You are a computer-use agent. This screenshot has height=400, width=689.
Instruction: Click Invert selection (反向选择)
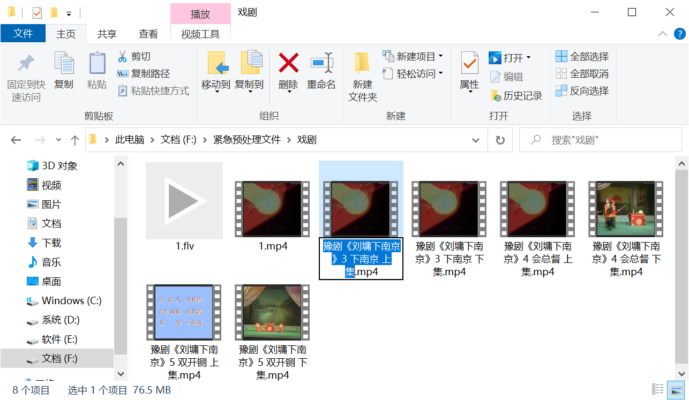(582, 91)
